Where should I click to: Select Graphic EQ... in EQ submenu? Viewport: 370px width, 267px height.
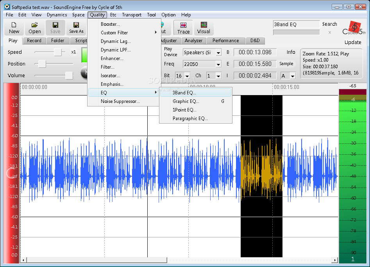click(196, 101)
